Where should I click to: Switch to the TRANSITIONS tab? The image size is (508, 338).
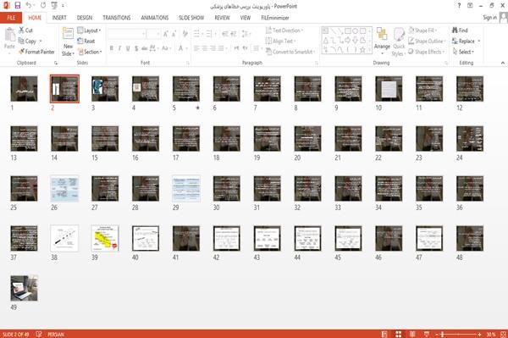tap(117, 18)
